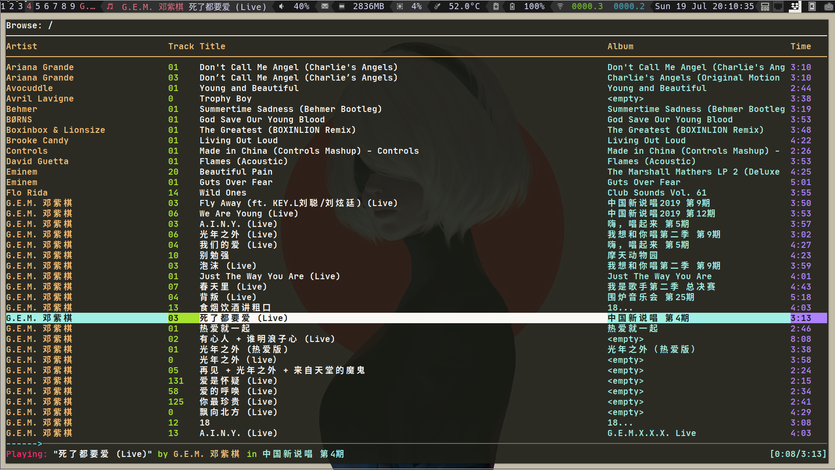Click the music note icon in status bar
Viewport: 835px width, 470px height.
point(110,7)
